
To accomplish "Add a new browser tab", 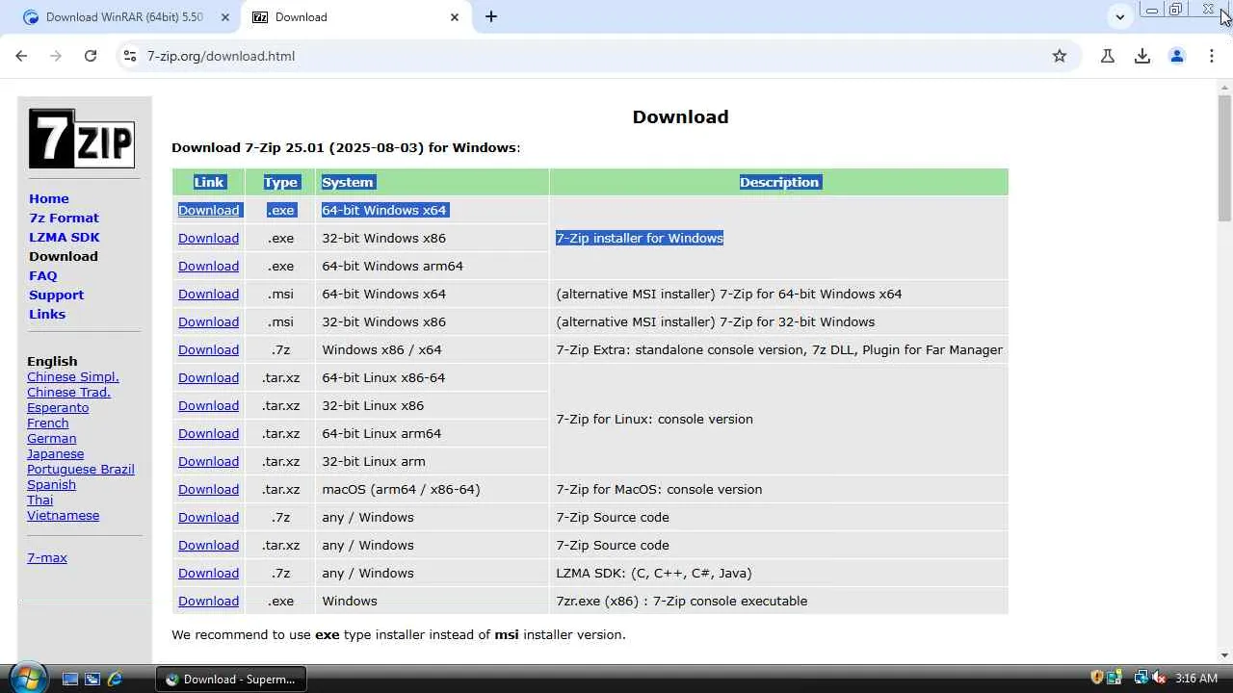I will point(491,16).
